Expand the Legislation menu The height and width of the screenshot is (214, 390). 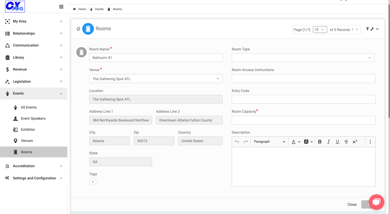click(x=34, y=81)
